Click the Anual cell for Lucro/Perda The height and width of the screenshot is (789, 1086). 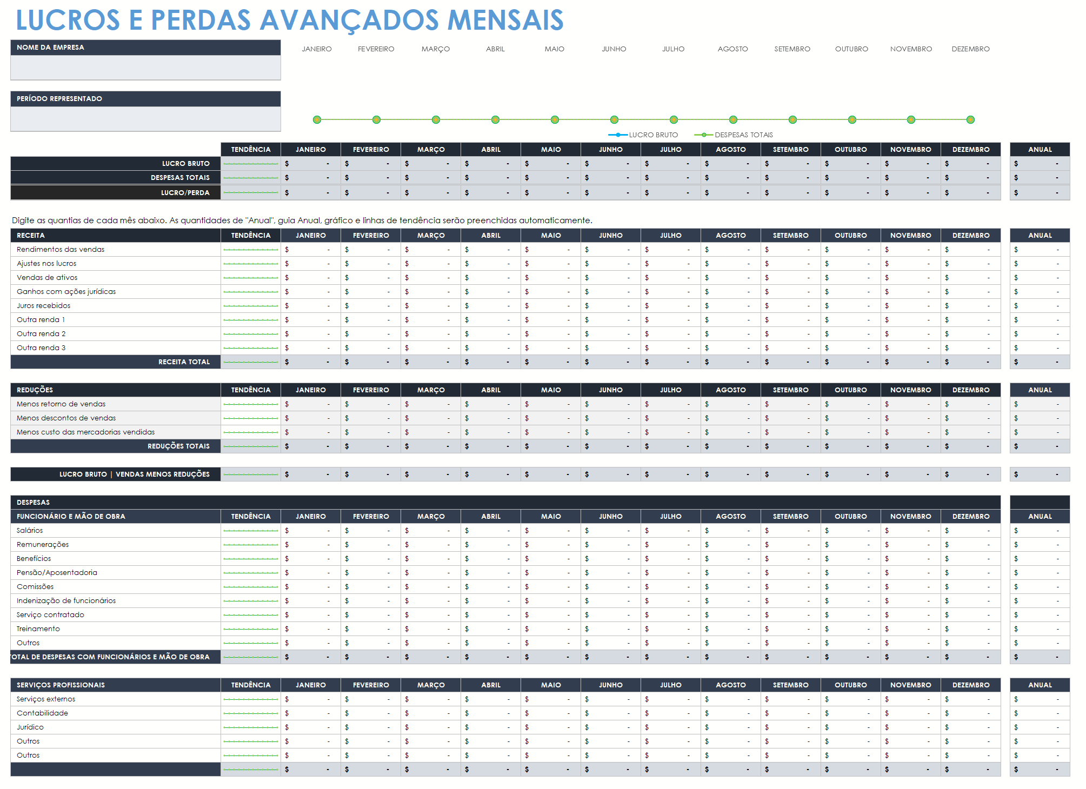[x=1040, y=192]
